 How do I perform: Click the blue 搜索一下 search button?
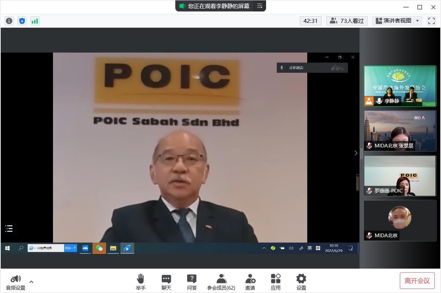point(70,248)
